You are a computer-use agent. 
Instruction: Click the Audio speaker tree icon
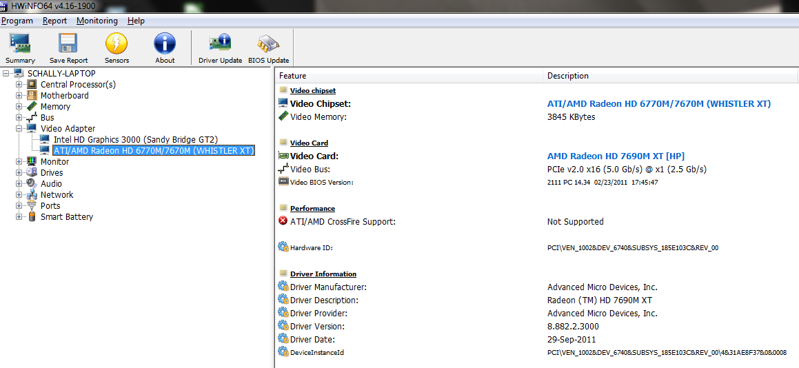pos(32,183)
